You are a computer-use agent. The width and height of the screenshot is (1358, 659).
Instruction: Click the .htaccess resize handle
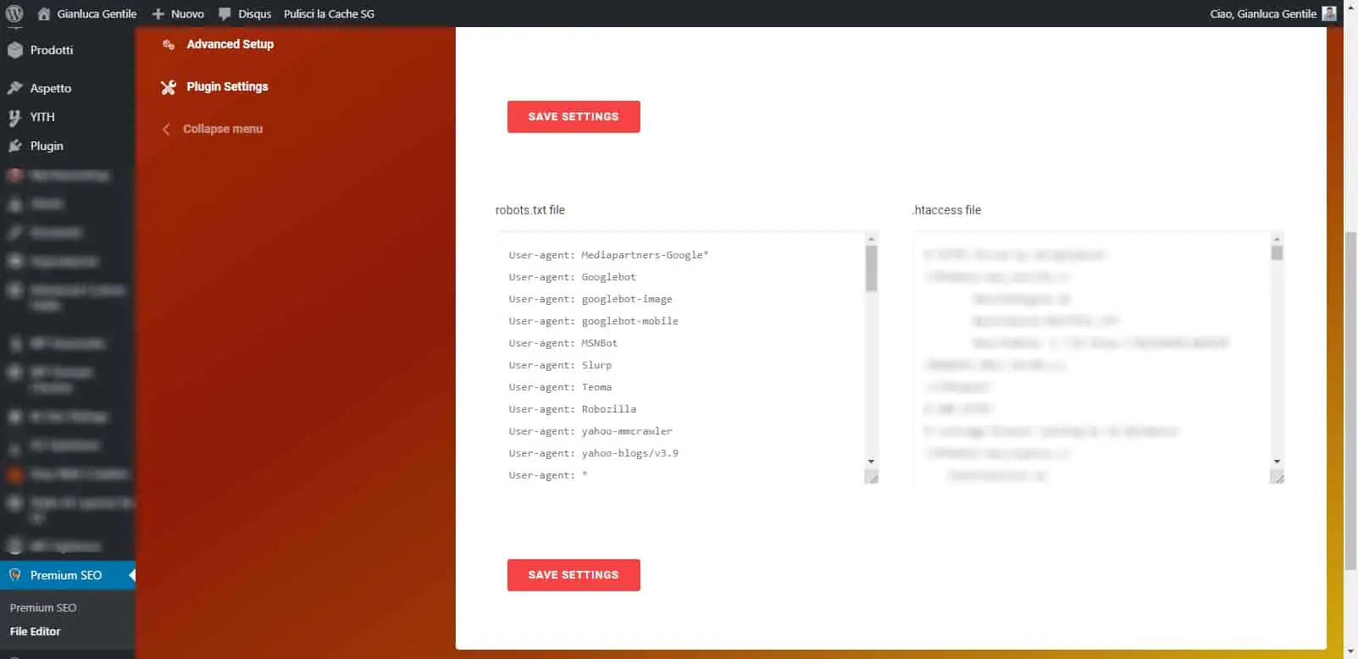tap(1278, 477)
